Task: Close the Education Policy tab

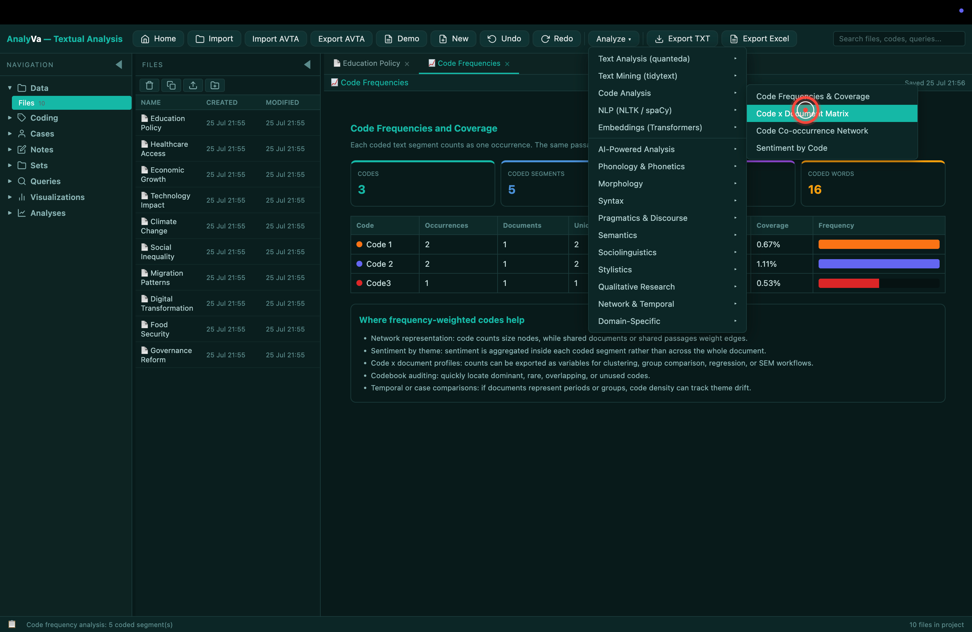Action: tap(407, 64)
